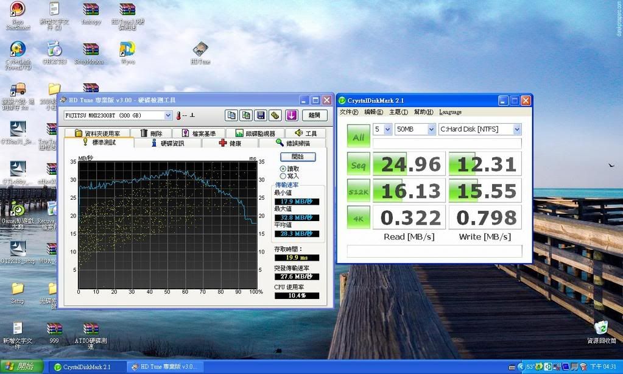Click the 19.9 ms access time value
The height and width of the screenshot is (374, 623).
pyautogui.click(x=297, y=258)
